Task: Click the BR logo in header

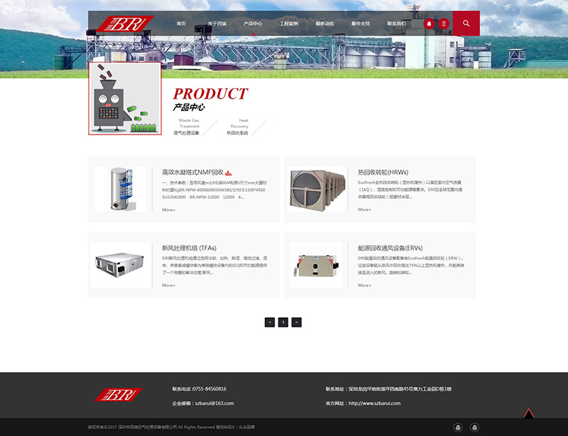Action: tap(125, 23)
